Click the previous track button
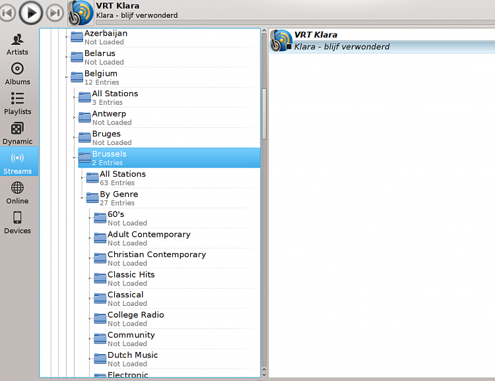 [7, 13]
